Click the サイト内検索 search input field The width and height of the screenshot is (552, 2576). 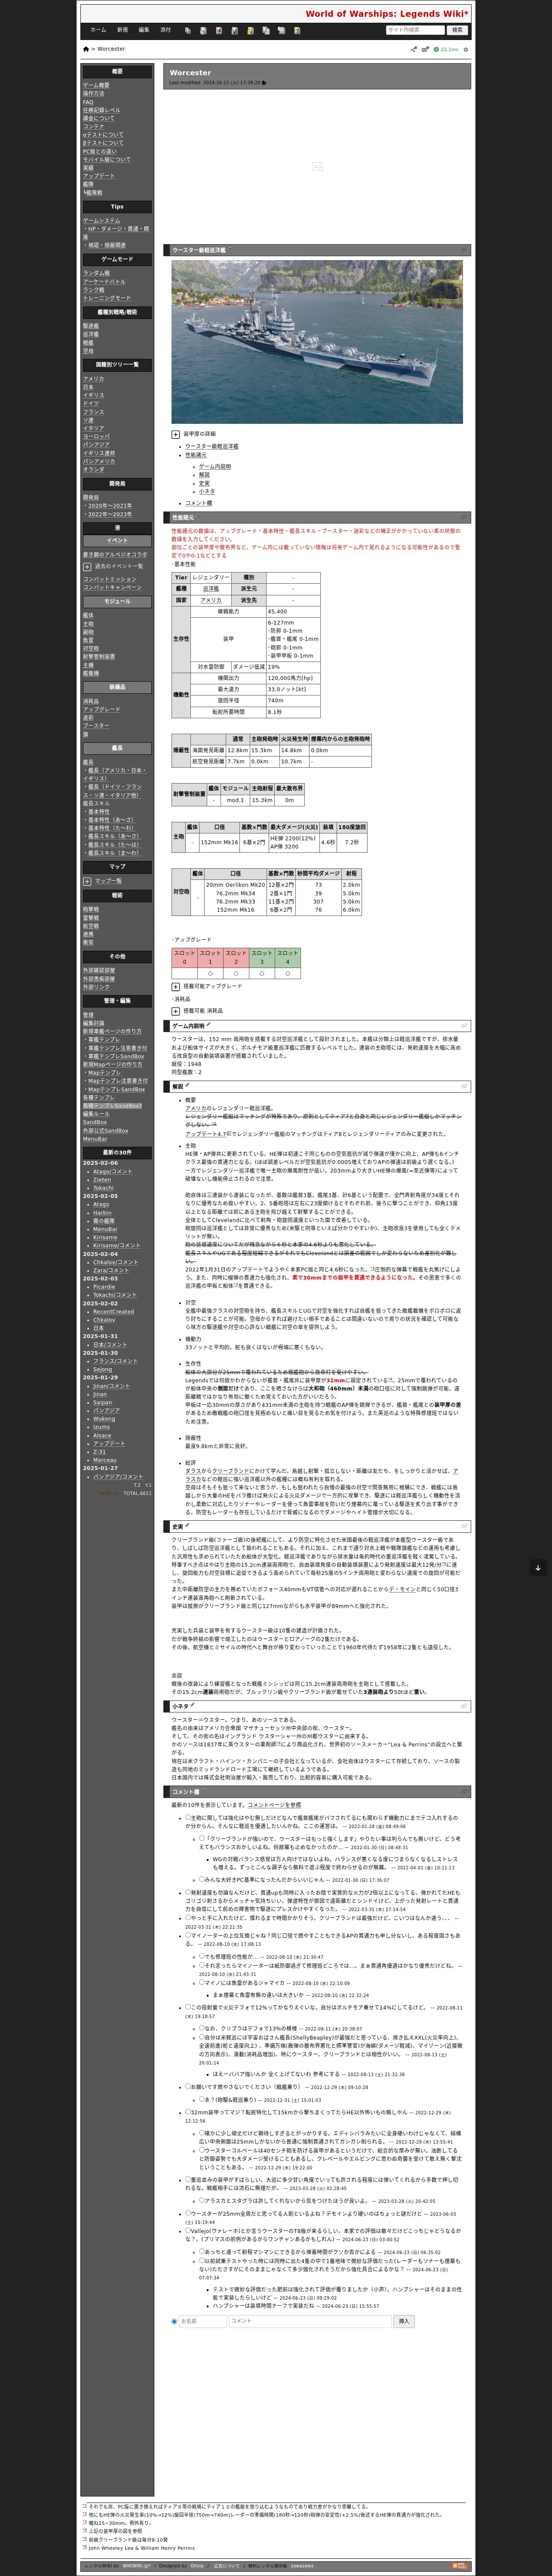click(x=414, y=30)
